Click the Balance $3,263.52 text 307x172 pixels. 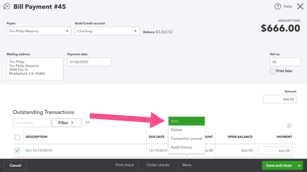click(x=158, y=32)
